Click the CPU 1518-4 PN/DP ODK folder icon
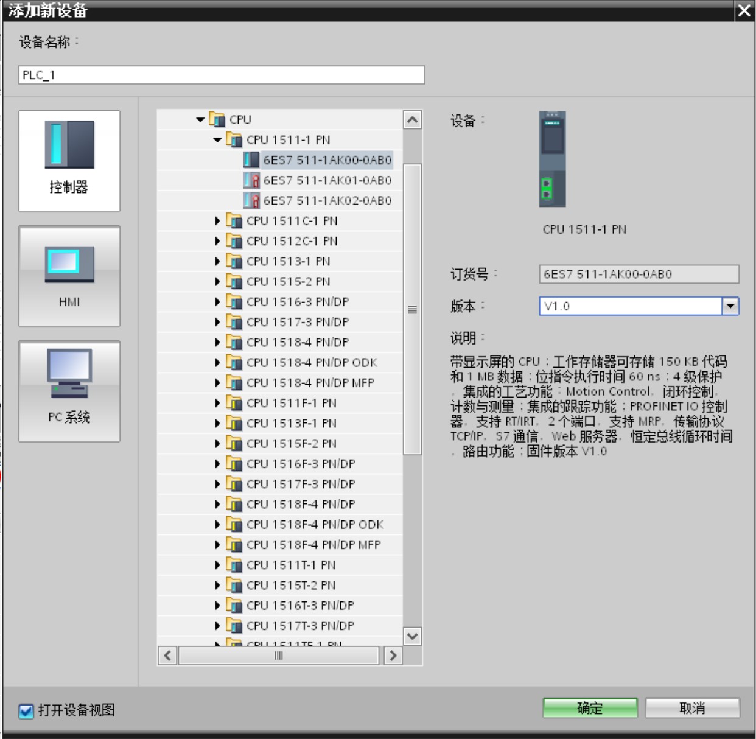 [x=234, y=362]
